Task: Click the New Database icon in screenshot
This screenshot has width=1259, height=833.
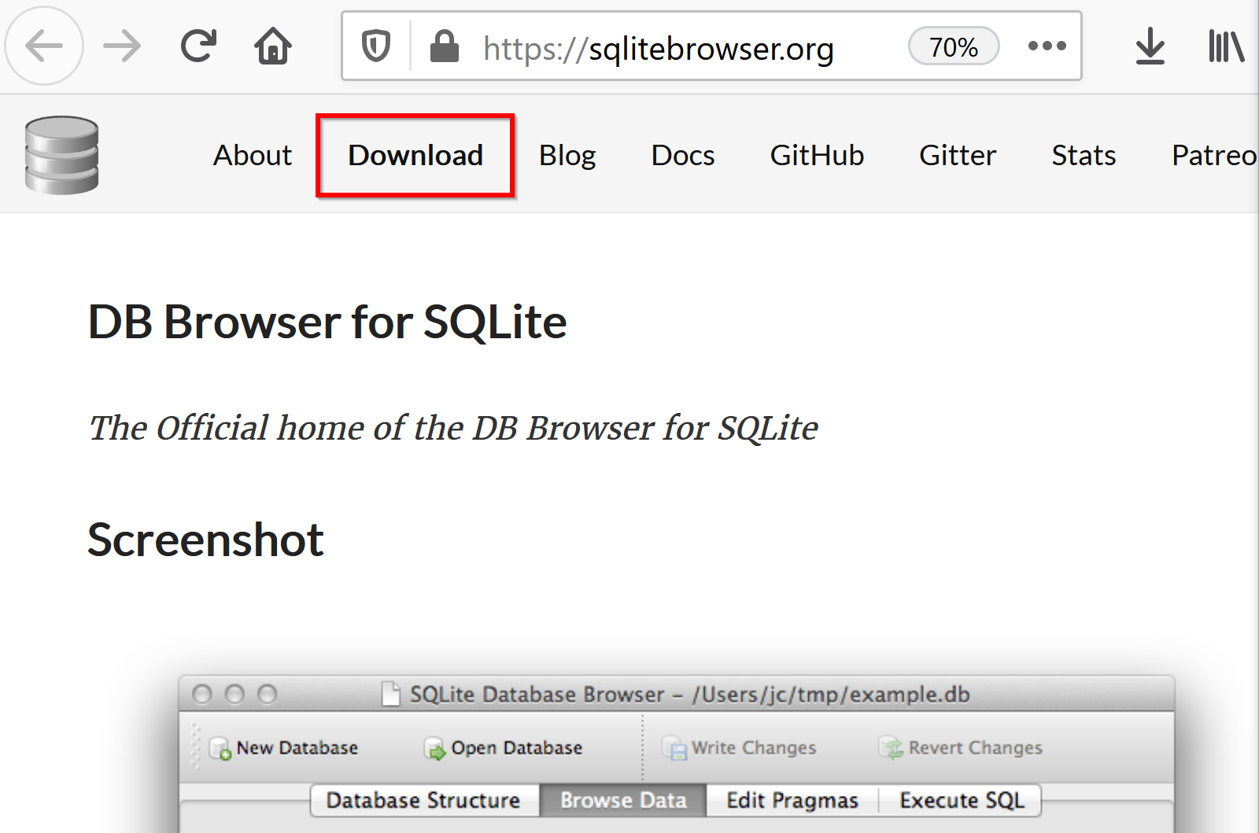Action: pos(220,748)
